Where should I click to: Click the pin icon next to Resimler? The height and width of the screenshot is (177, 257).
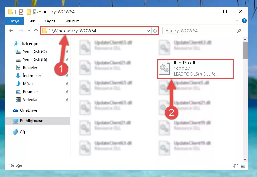point(67,92)
